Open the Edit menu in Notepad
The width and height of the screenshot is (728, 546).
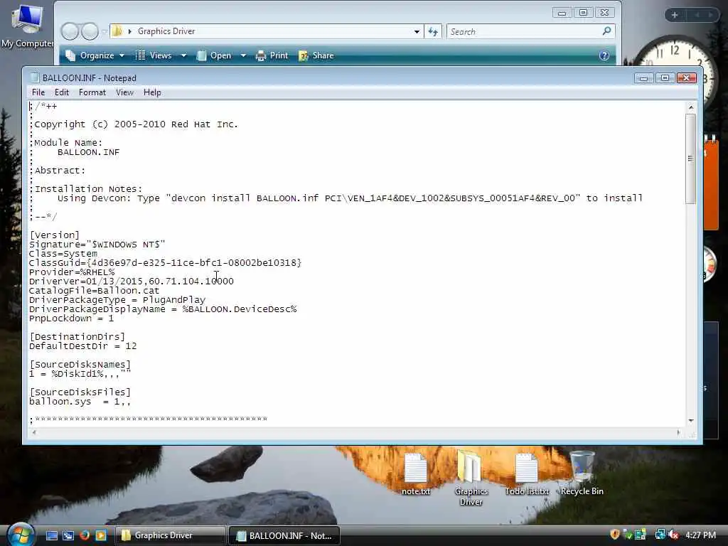click(62, 92)
